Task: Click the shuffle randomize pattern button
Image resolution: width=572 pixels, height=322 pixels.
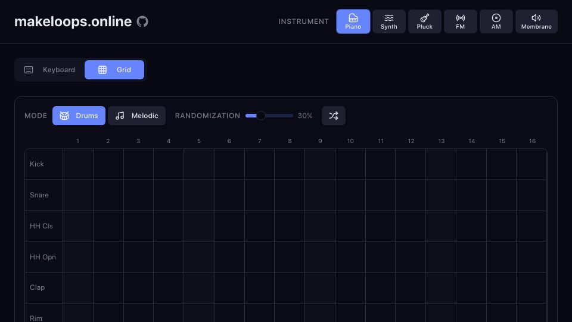Action: pyautogui.click(x=334, y=116)
